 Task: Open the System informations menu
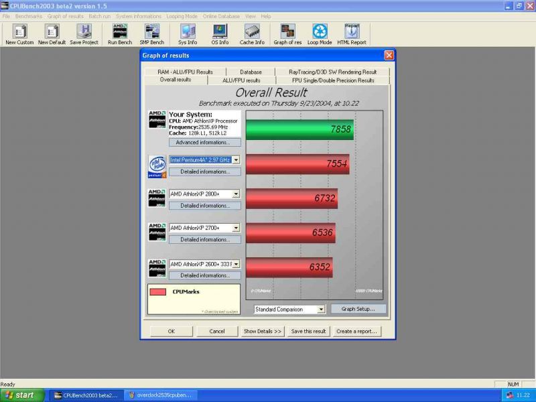138,16
